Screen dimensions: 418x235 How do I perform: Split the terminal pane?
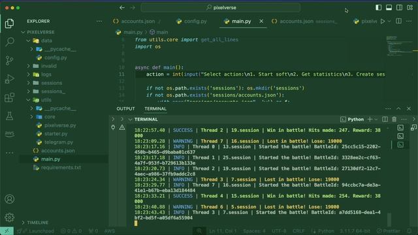pyautogui.click(x=385, y=119)
